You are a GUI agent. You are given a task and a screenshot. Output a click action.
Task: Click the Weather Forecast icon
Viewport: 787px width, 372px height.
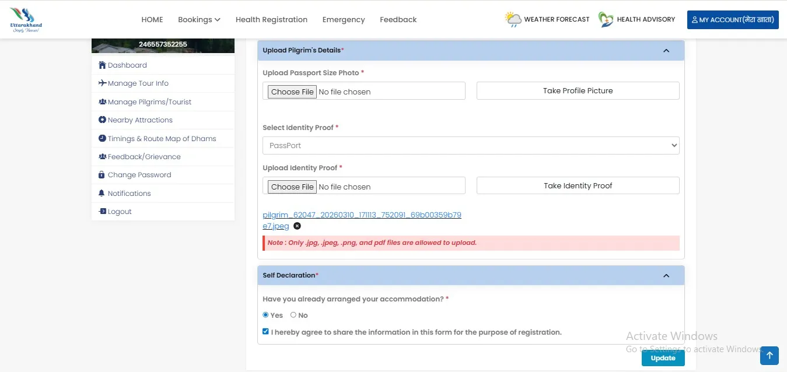513,19
